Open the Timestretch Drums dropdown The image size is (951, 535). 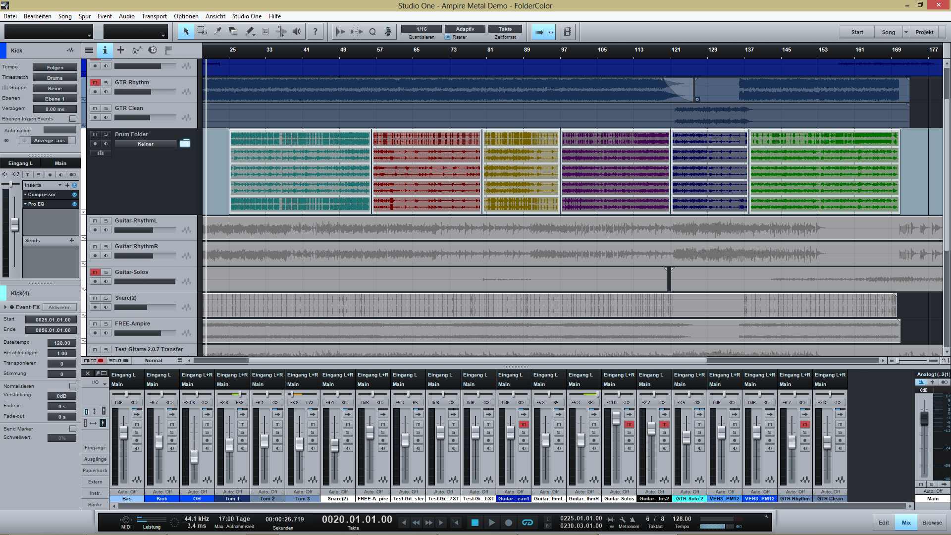(55, 78)
